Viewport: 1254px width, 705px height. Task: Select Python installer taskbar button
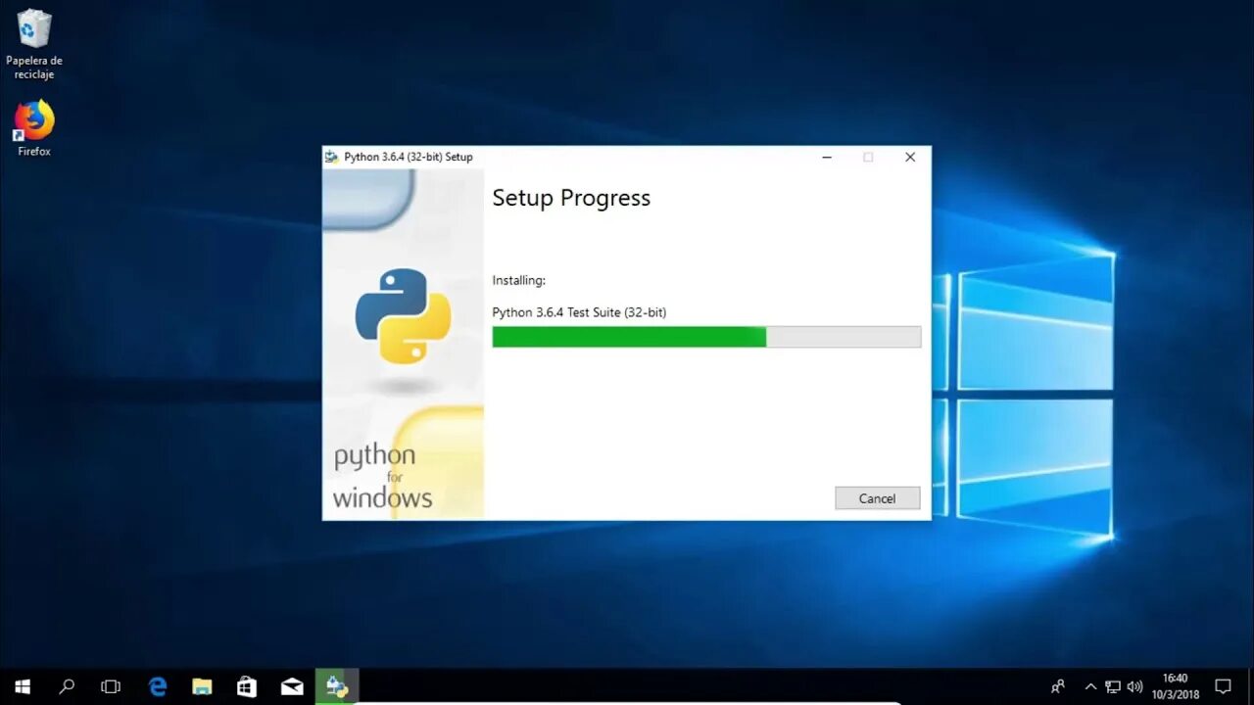tap(337, 686)
